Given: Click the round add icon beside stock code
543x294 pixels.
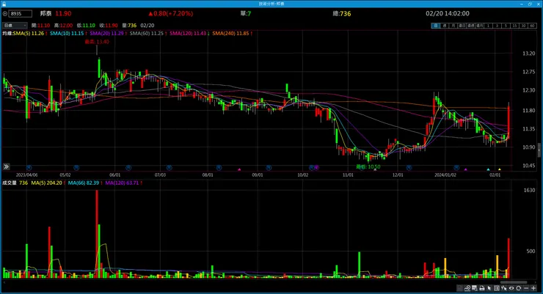Looking at the screenshot, I should [5, 13].
